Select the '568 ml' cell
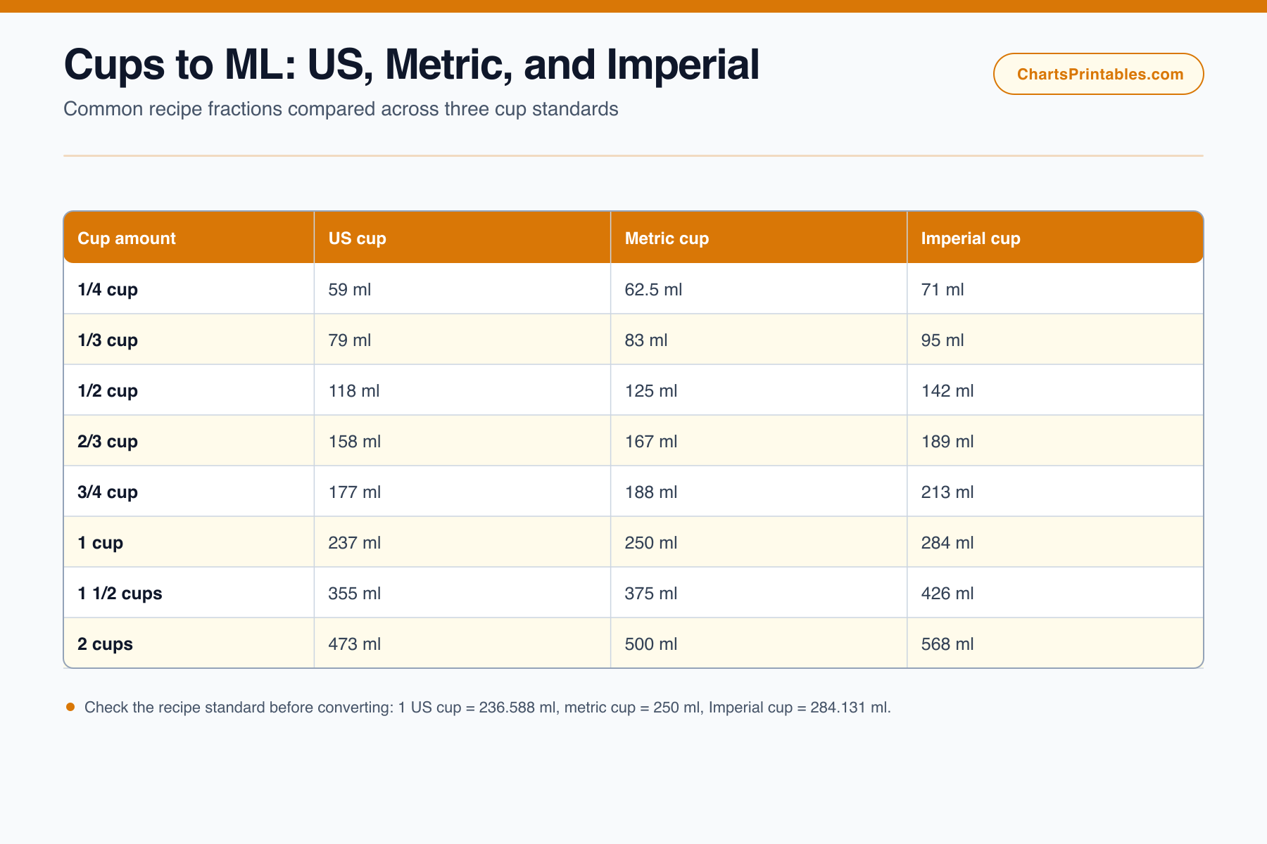 click(x=1055, y=643)
